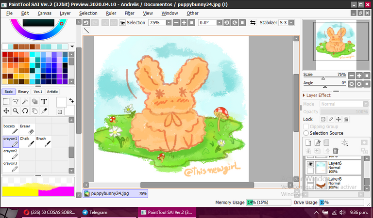Screen dimensions: 373x218
Task: Click the Zoom magnifier tool
Action: click(x=16, y=111)
